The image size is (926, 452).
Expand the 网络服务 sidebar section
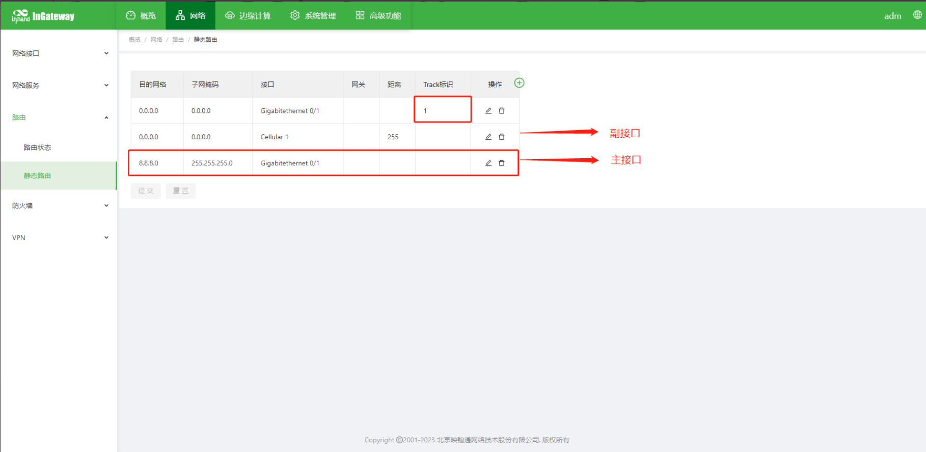pyautogui.click(x=59, y=85)
